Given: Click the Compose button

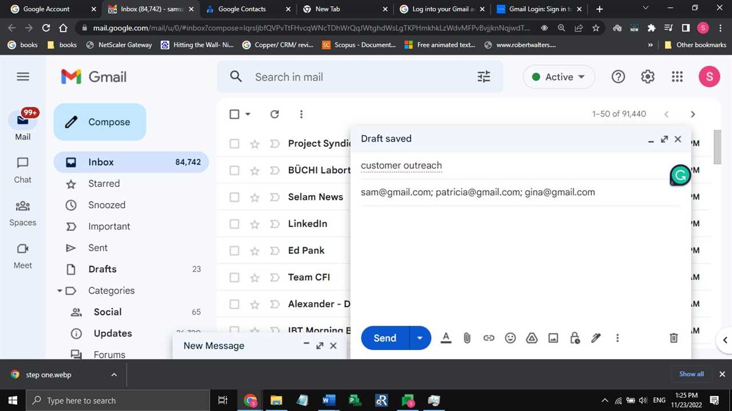Looking at the screenshot, I should point(100,122).
